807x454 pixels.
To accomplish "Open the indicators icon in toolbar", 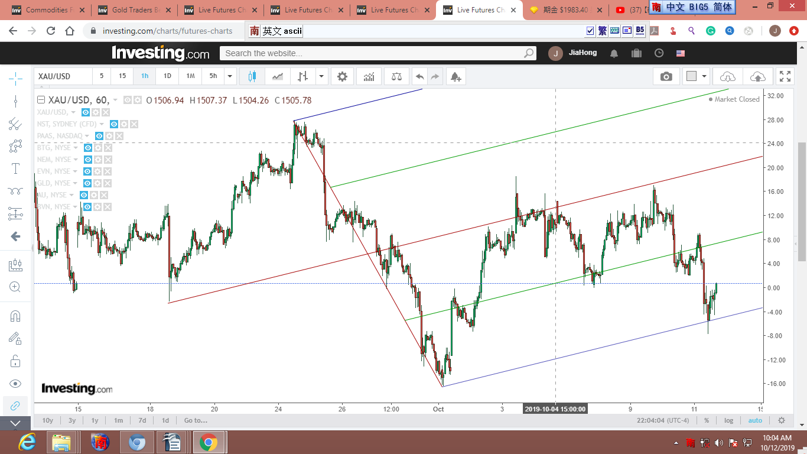I will point(369,76).
